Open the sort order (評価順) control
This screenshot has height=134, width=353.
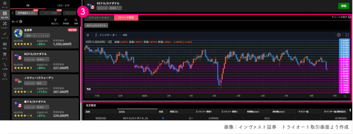[x=66, y=21]
